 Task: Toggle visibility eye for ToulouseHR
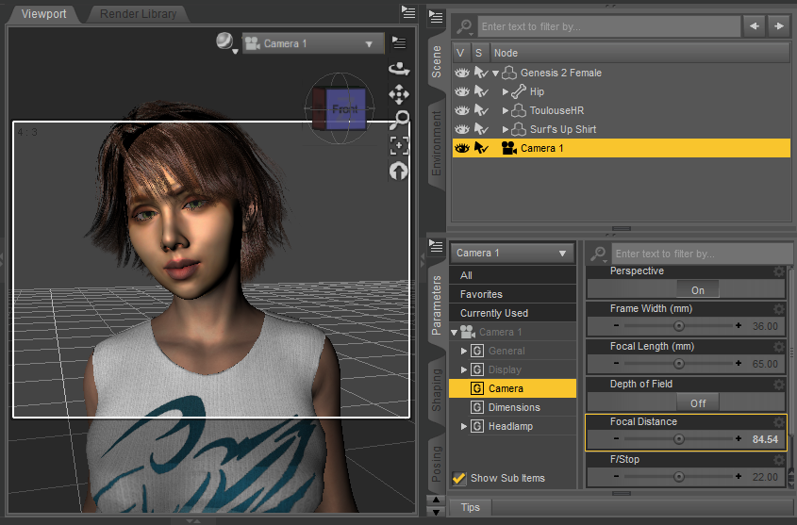click(x=461, y=110)
